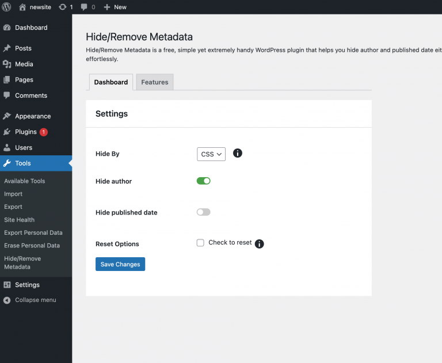Click the Reset Options label
Viewport: 442px width, 363px height.
[117, 244]
